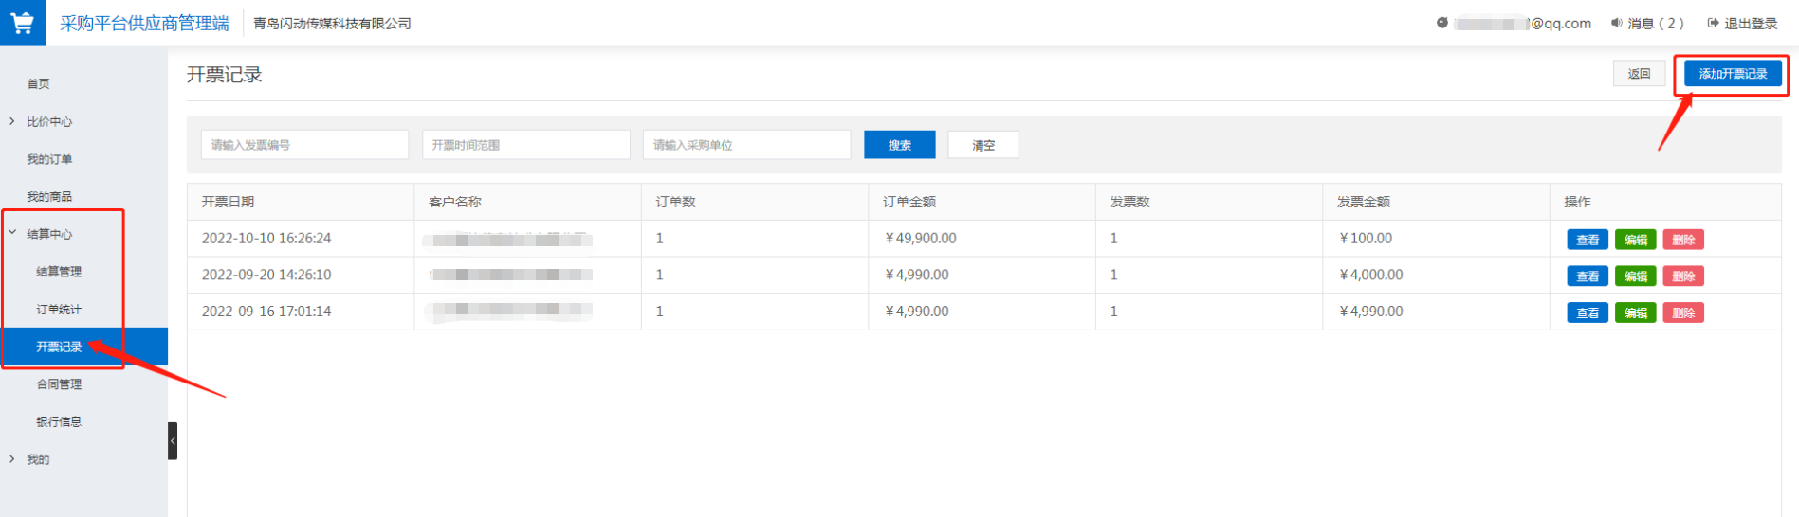Expand the 我的 menu chevron
Viewport: 1799px width, 517px height.
tap(12, 459)
